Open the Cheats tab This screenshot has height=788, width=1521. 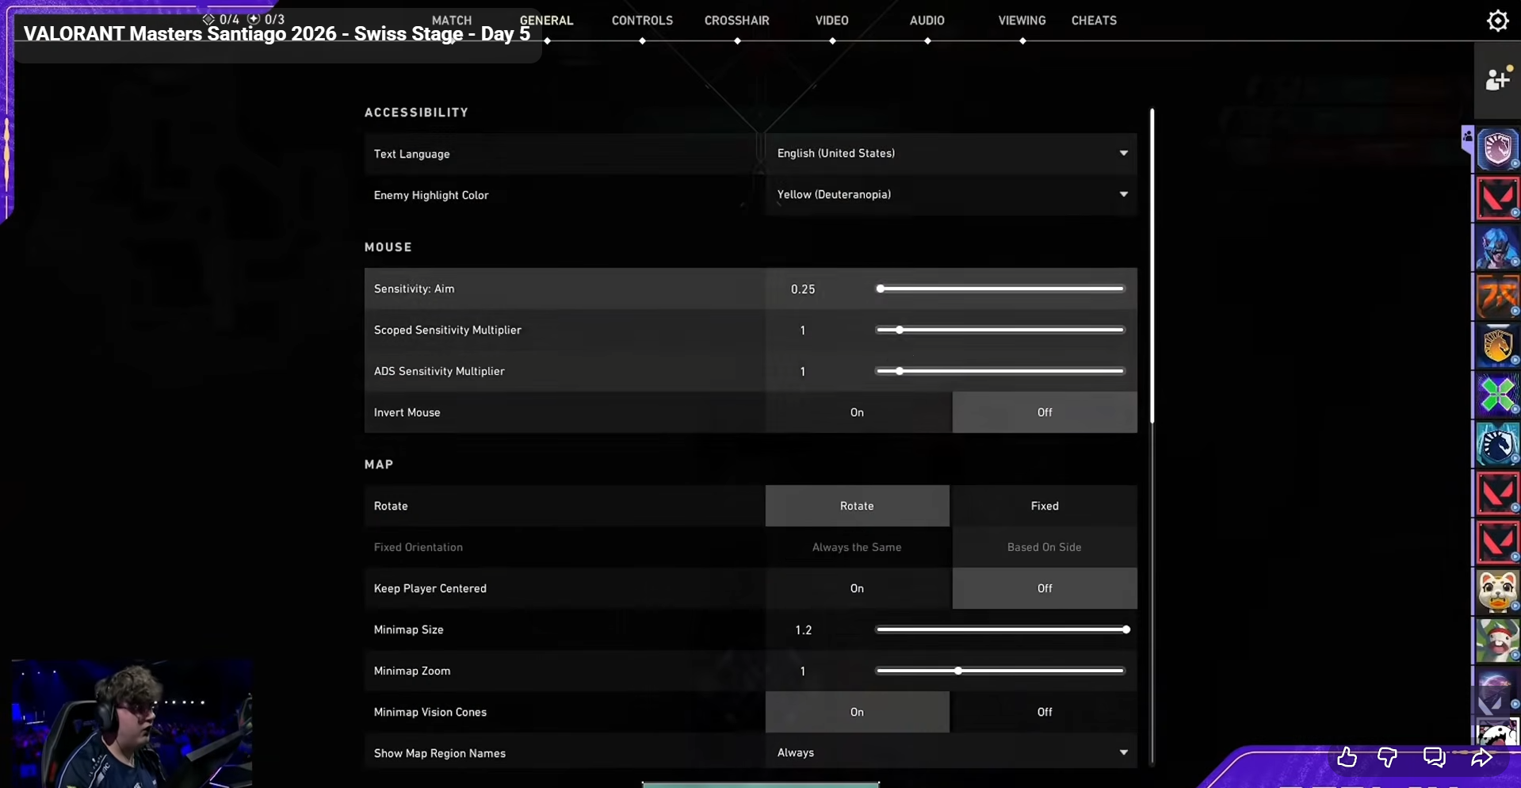point(1094,21)
